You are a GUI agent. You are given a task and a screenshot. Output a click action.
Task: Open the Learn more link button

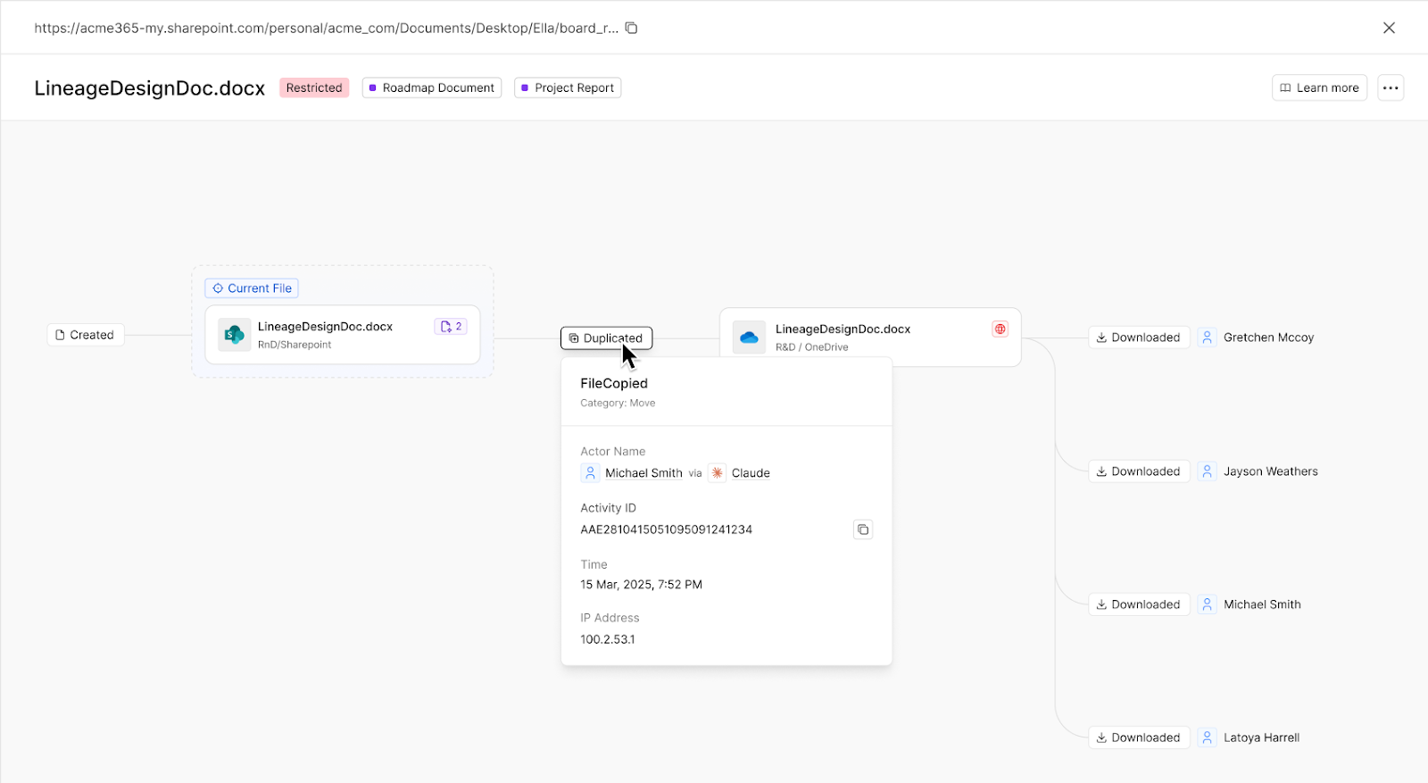1319,87
